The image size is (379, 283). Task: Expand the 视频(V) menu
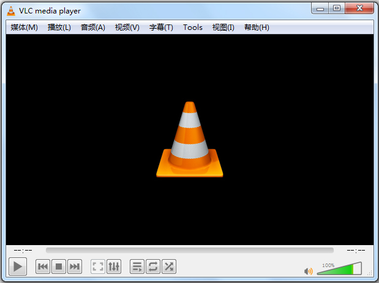point(127,28)
